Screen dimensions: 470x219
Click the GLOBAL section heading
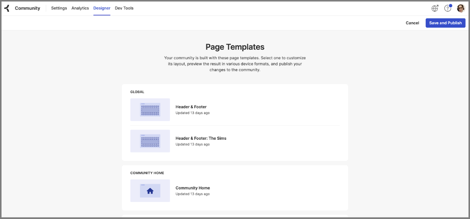[137, 92]
